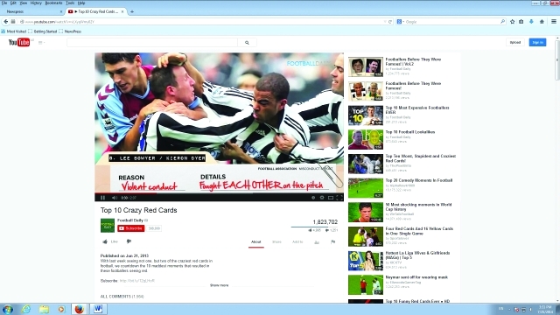Open Football Daily channel name link
Image resolution: width=560 pixels, height=315 pixels.
(x=130, y=220)
